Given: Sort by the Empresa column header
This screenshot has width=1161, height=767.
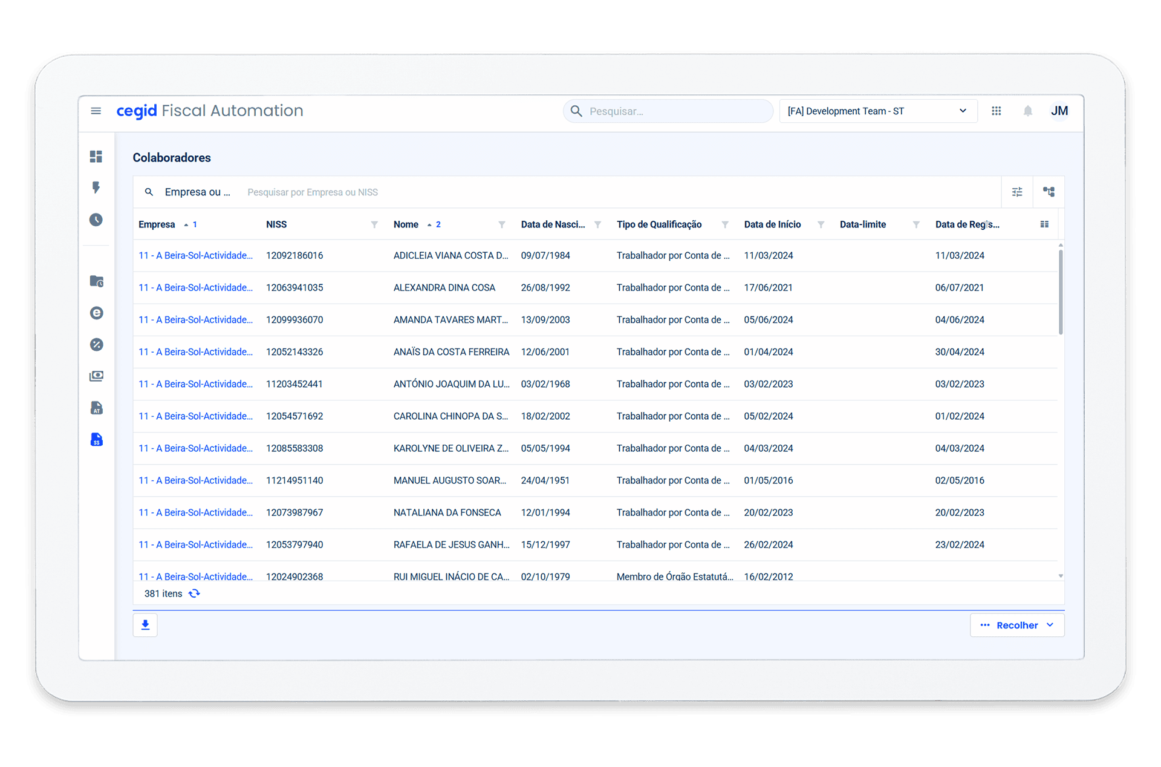Looking at the screenshot, I should pos(157,224).
